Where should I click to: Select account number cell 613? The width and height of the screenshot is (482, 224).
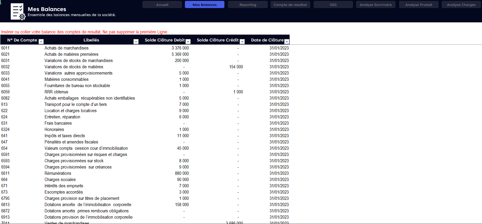[4, 104]
